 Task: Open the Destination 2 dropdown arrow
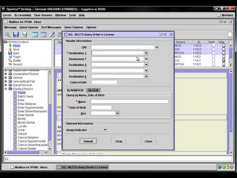tap(146, 59)
